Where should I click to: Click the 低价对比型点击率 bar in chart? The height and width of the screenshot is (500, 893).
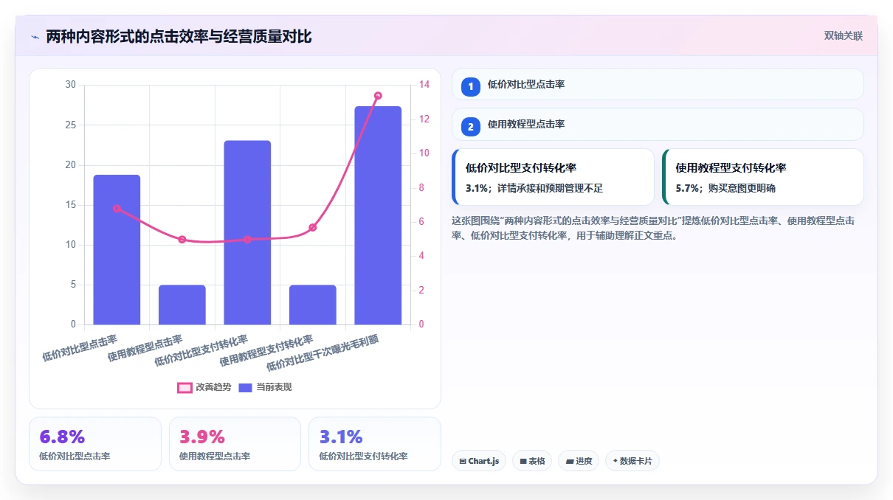pos(117,249)
